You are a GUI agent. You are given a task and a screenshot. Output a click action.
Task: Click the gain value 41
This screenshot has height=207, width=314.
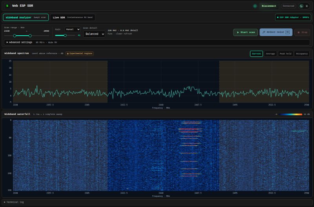tap(79, 35)
